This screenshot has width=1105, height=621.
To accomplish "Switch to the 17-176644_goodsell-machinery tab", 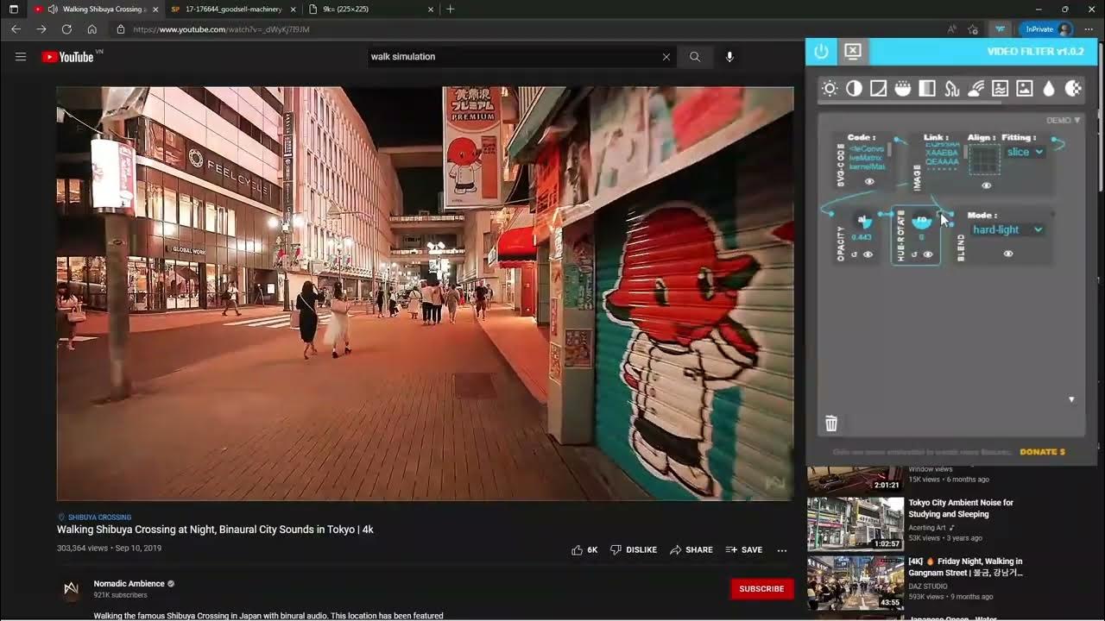I will coord(233,9).
